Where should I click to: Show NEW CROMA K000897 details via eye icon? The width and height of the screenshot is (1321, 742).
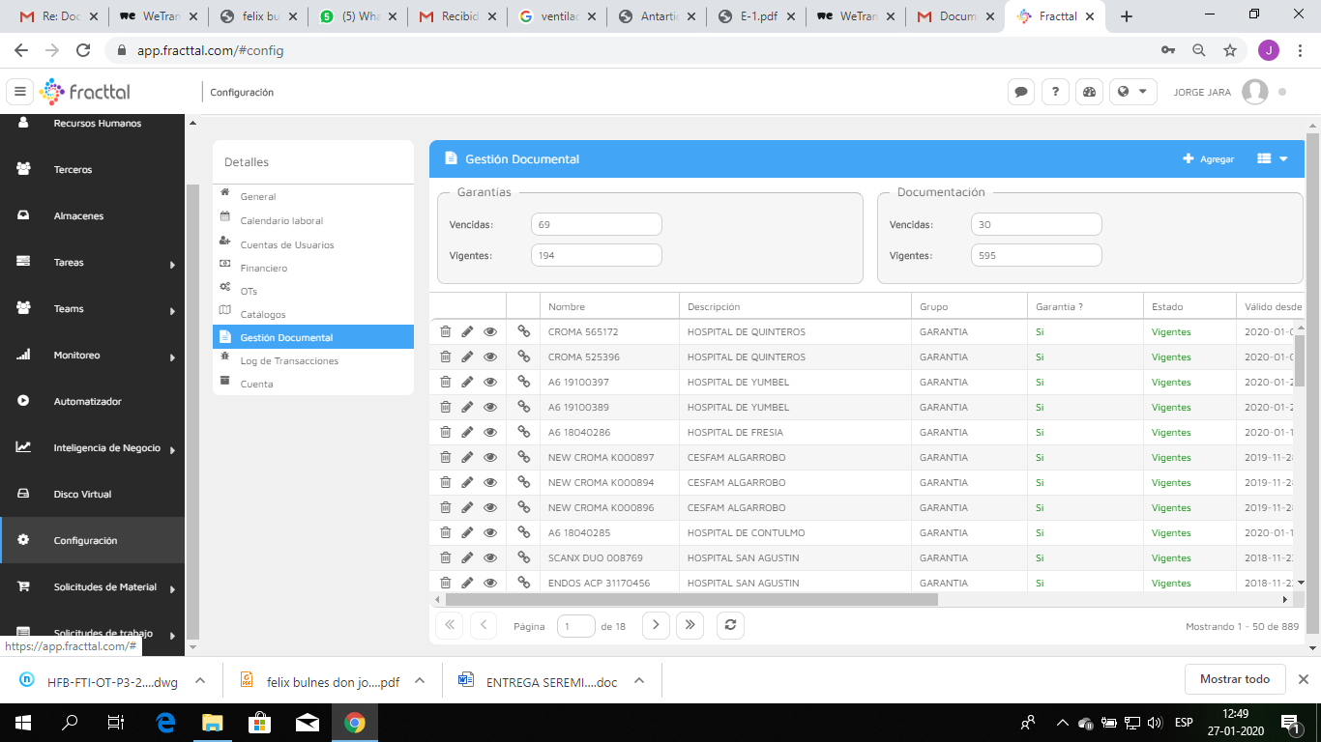[x=490, y=457]
